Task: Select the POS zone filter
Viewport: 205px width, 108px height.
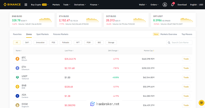Action: pos(53,43)
